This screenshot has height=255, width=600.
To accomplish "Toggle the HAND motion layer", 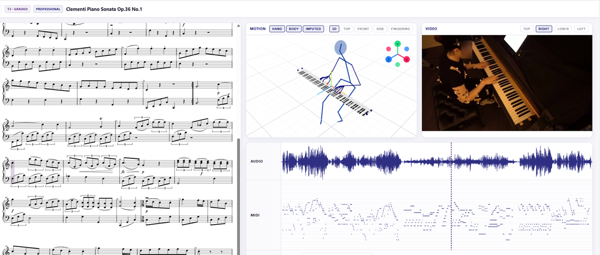I will pos(277,29).
